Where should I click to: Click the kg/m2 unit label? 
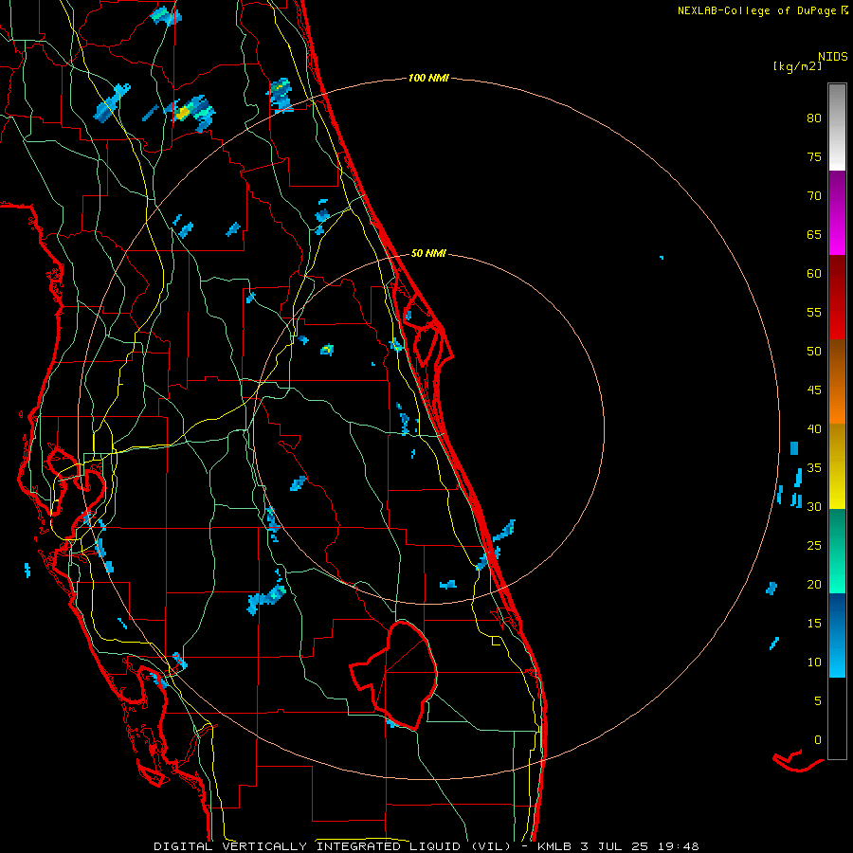tap(797, 66)
